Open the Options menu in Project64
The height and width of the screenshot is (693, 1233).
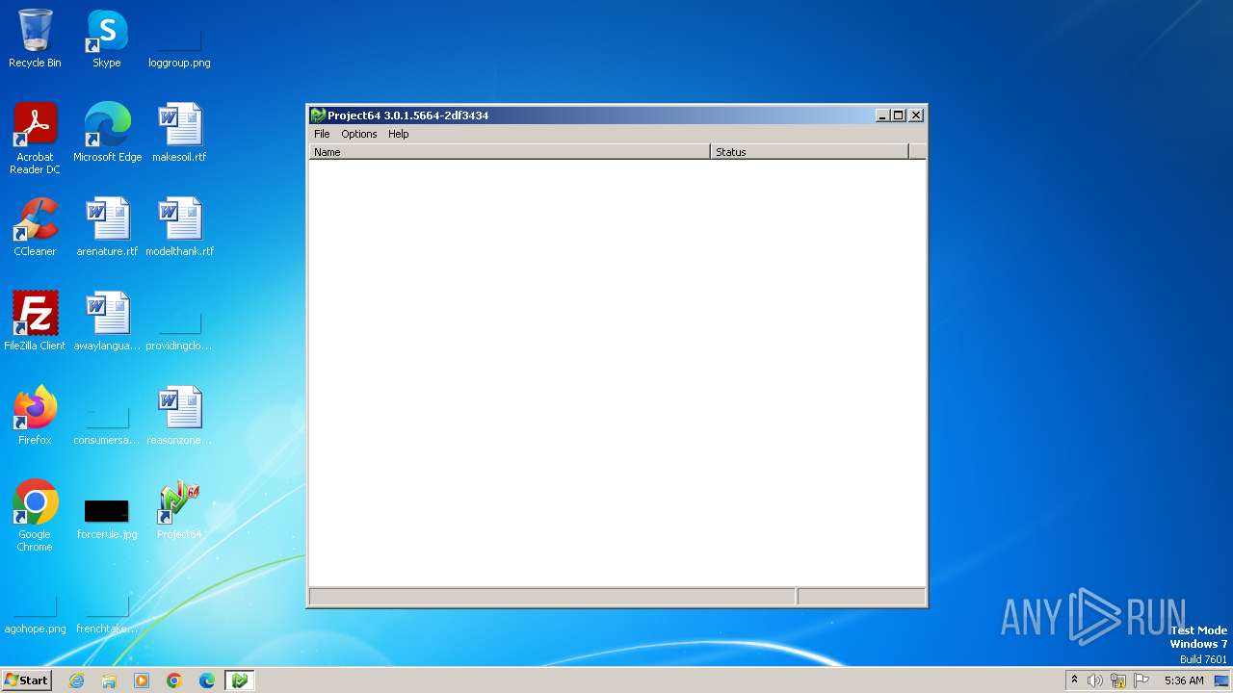click(x=358, y=134)
